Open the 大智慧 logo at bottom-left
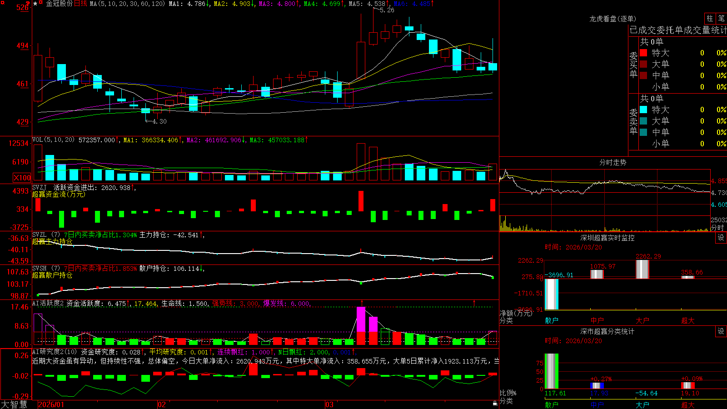The image size is (727, 409). pyautogui.click(x=14, y=404)
